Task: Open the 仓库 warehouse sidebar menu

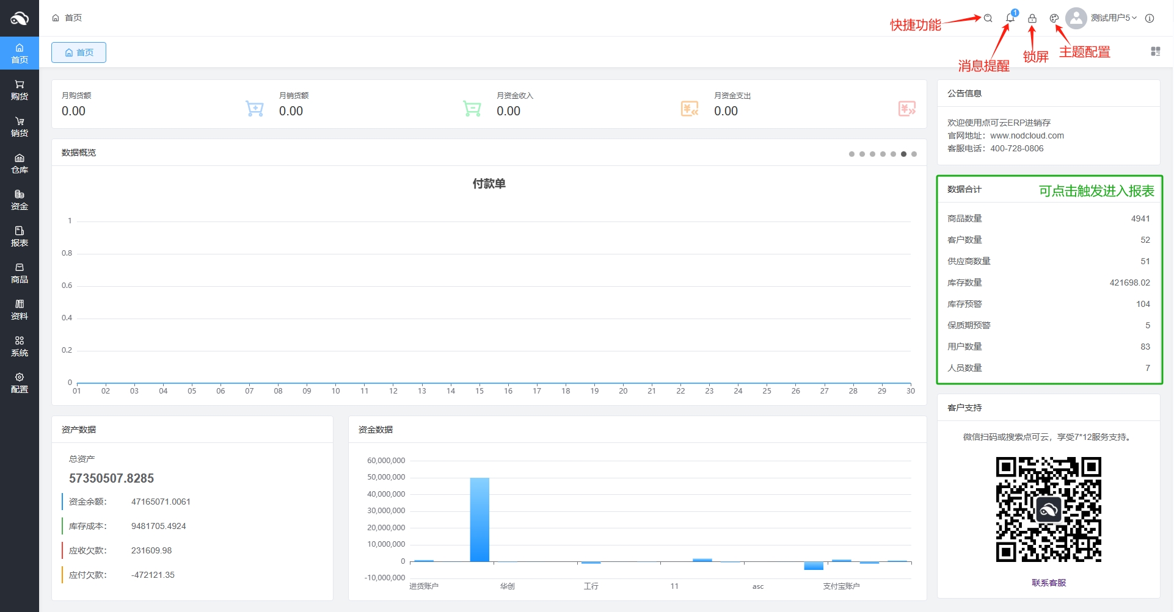Action: pyautogui.click(x=20, y=163)
